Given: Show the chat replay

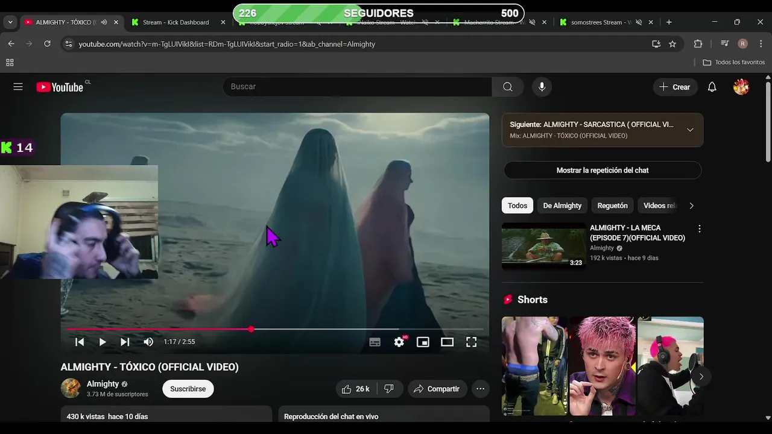Looking at the screenshot, I should (602, 170).
